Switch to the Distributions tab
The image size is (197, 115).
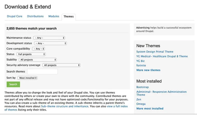click(x=35, y=16)
